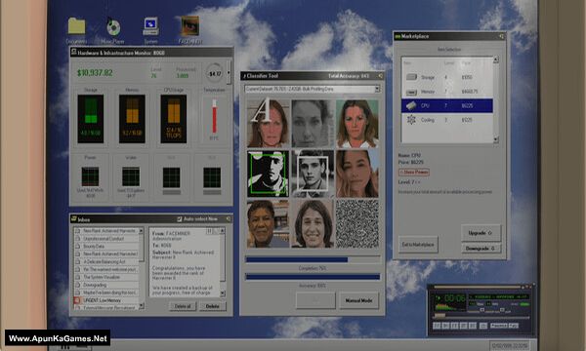The image size is (586, 351).
Task: Click the Inbox message list scroll-up arrow
Action: 141,231
